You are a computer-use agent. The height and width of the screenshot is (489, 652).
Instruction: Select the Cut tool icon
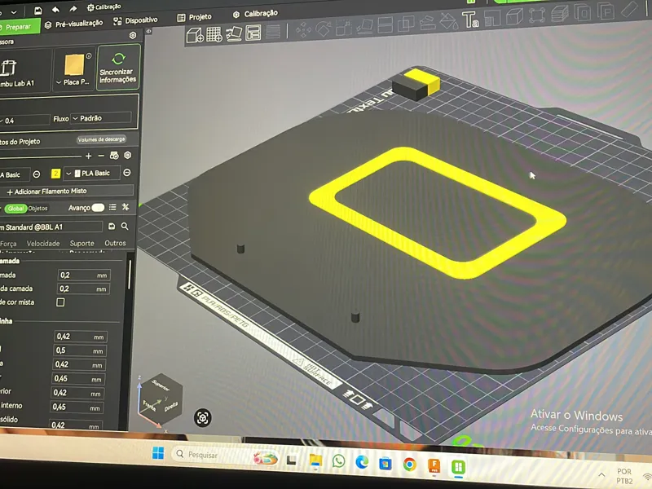[x=385, y=25]
